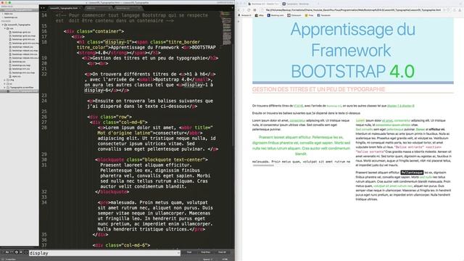Viewport: 464px width, 261px height.
Task: Open bootstrap-grid.css in the sidebar
Action: tap(21, 32)
